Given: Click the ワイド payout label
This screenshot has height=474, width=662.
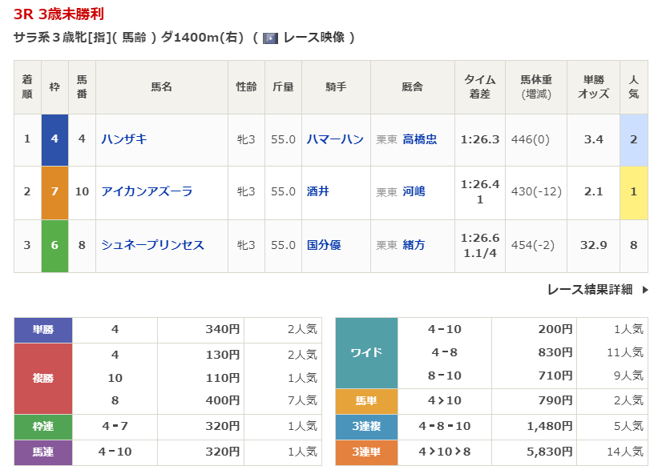Looking at the screenshot, I should tap(366, 353).
